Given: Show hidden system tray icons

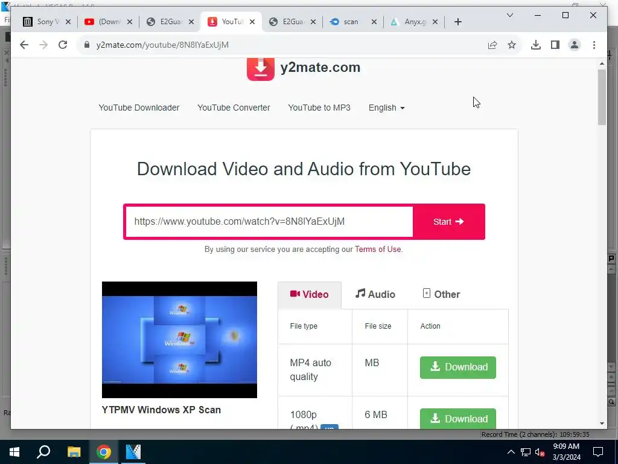Looking at the screenshot, I should (x=511, y=452).
